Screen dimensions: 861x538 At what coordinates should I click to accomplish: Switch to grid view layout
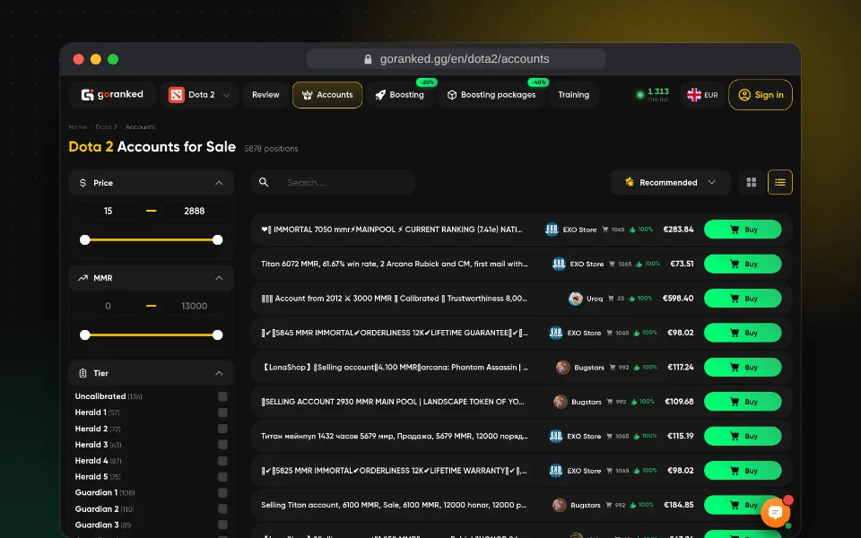tap(752, 182)
